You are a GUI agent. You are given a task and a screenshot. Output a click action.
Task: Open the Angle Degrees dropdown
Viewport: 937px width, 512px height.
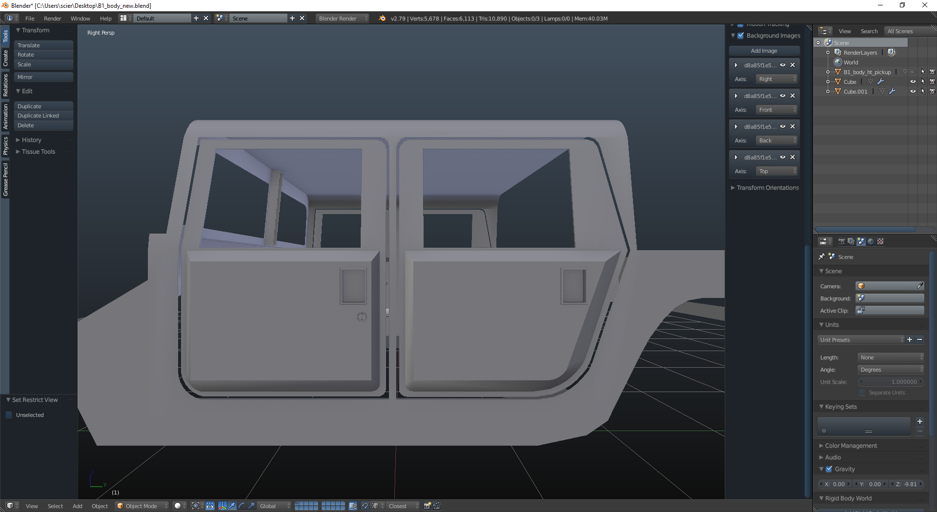[x=891, y=369]
